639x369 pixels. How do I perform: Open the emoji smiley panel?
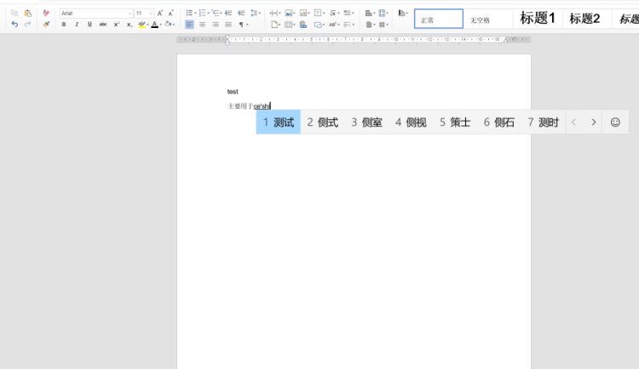click(x=615, y=122)
